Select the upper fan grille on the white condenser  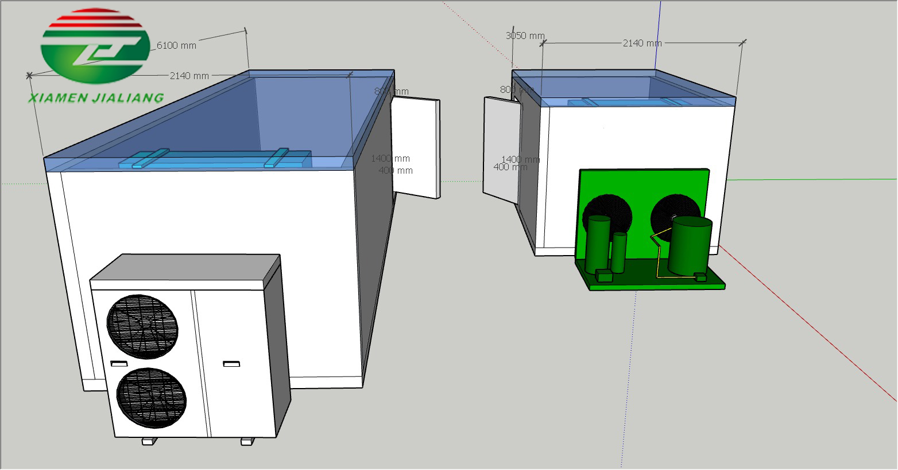pos(142,327)
